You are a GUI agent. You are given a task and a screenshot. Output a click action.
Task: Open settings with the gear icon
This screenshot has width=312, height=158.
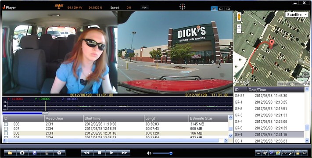(x=59, y=153)
